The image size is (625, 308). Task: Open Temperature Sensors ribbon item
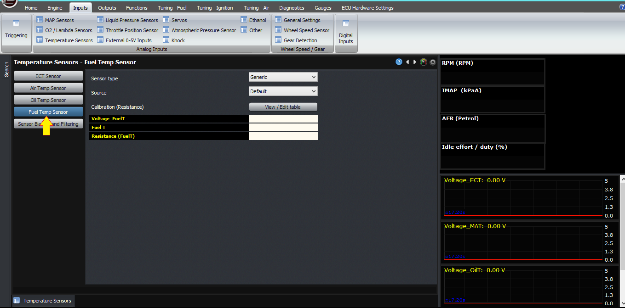pos(64,40)
